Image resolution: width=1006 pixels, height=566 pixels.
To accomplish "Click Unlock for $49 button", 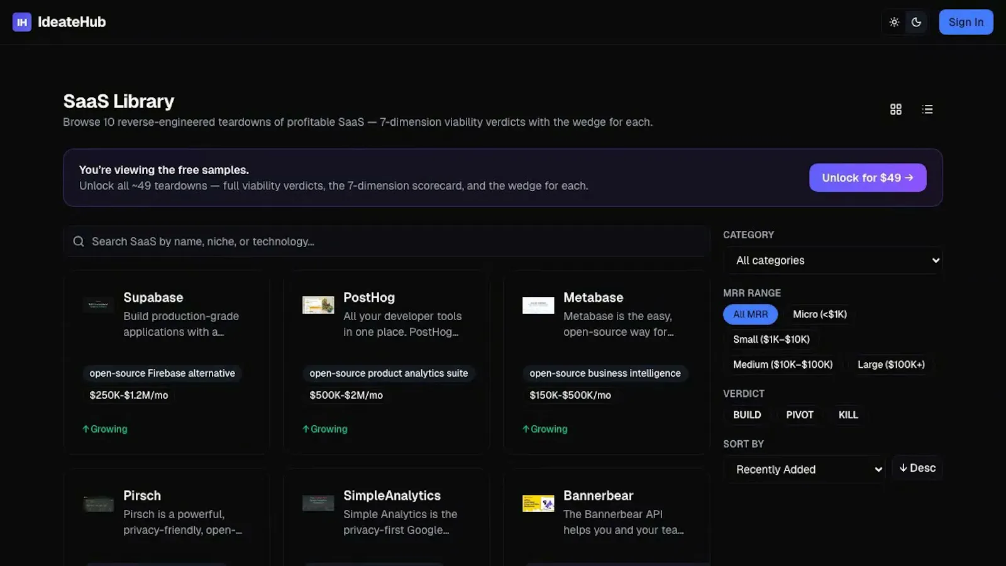I will pyautogui.click(x=868, y=177).
